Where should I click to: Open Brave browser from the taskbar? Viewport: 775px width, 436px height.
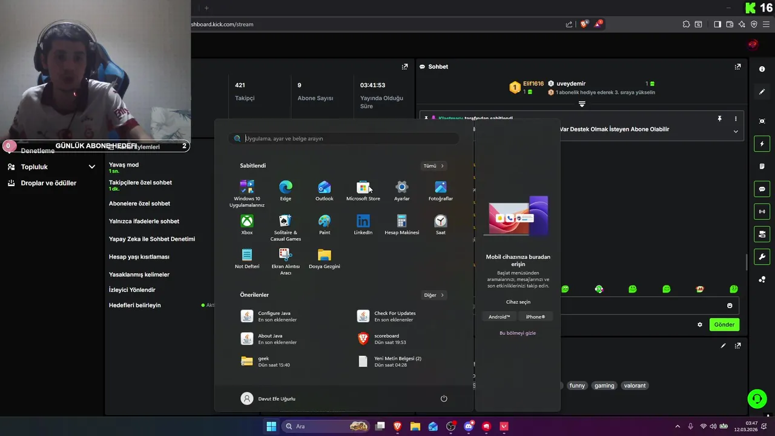click(x=398, y=426)
